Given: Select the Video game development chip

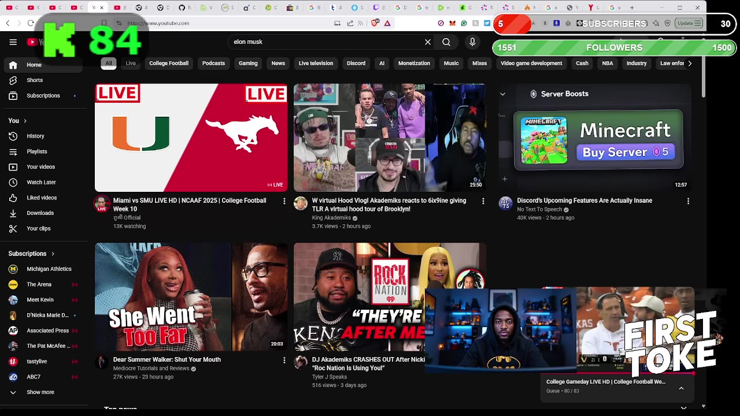Looking at the screenshot, I should click(x=531, y=64).
